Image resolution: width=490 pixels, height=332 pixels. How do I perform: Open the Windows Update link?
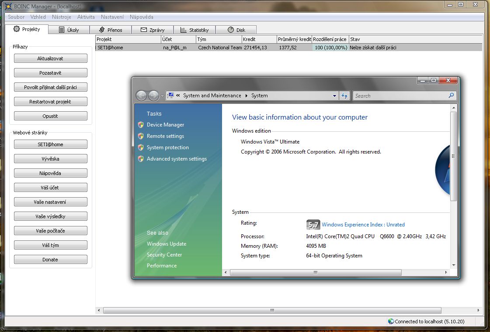pyautogui.click(x=167, y=244)
